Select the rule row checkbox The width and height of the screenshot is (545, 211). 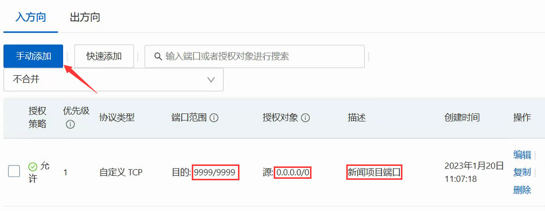point(14,171)
